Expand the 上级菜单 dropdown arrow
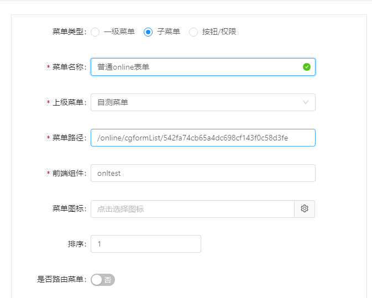This screenshot has width=372, height=298. coord(306,102)
